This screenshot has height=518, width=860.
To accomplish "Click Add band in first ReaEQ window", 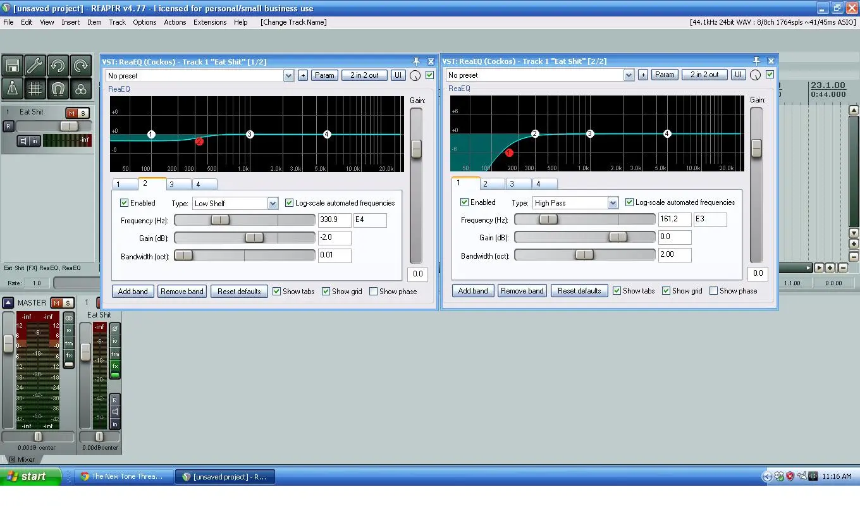I will click(x=133, y=292).
